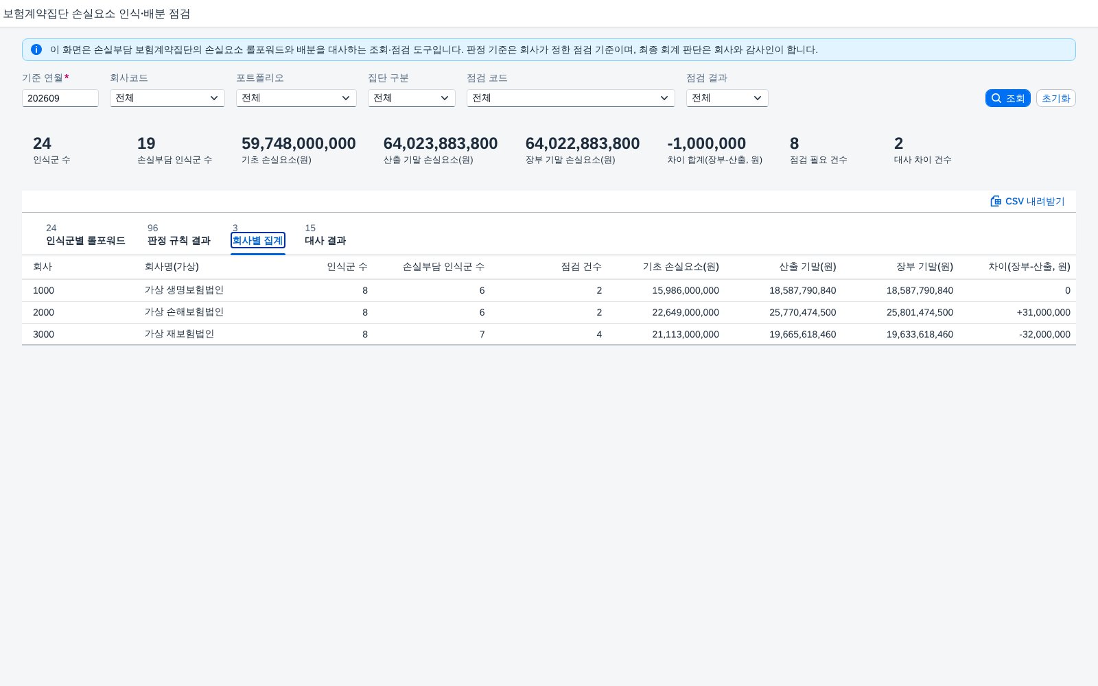Click 장부 기말(원) column header
The height and width of the screenshot is (686, 1098).
[924, 267]
